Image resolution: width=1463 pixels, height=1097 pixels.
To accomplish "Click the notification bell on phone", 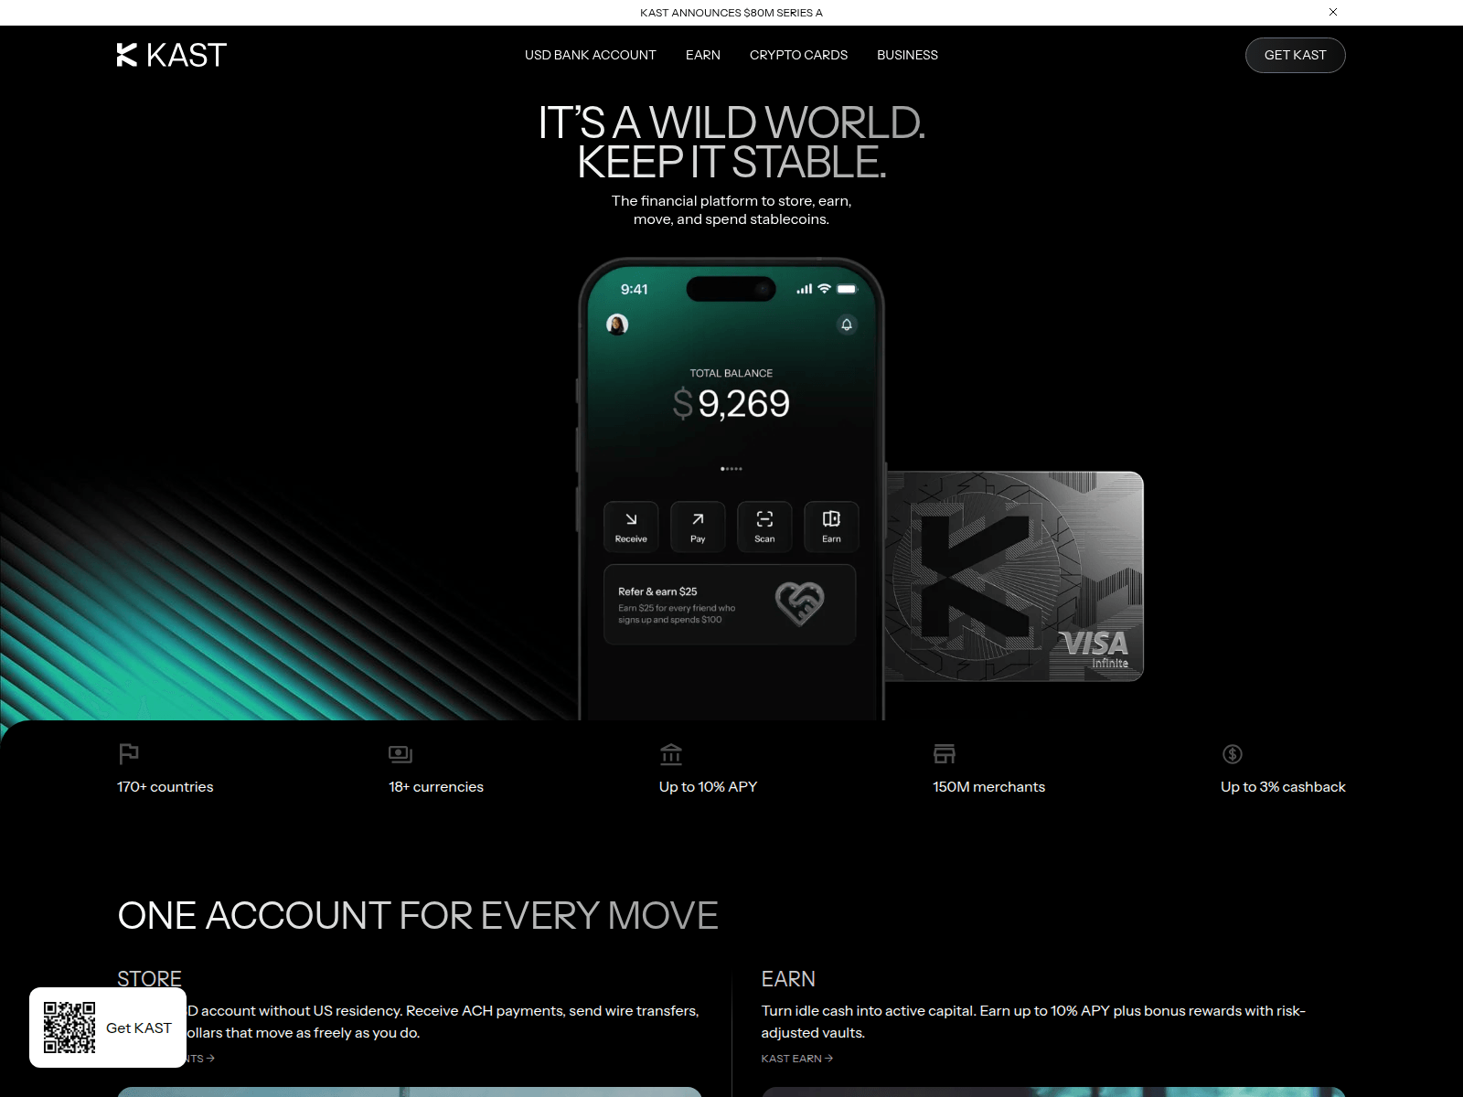I will (847, 325).
